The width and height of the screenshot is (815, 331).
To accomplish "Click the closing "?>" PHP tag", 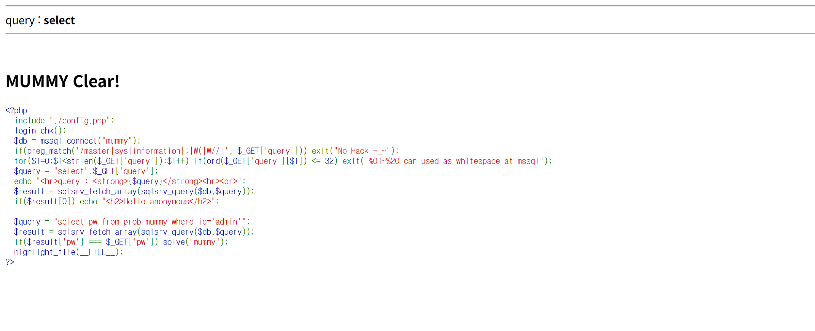I will (10, 262).
